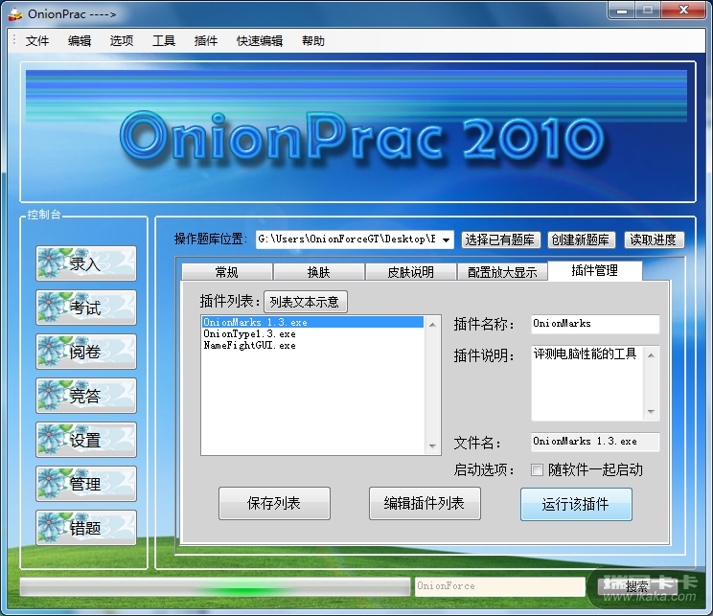This screenshot has width=713, height=616.
Task: Click plugin list scrollbar up arrow
Action: pyautogui.click(x=432, y=324)
